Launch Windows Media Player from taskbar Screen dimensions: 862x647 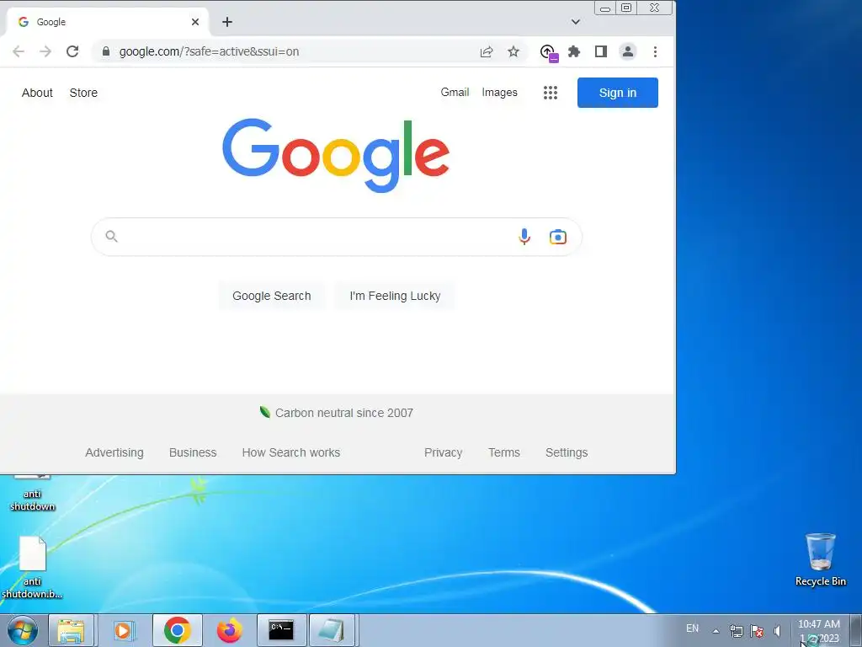[x=124, y=630]
